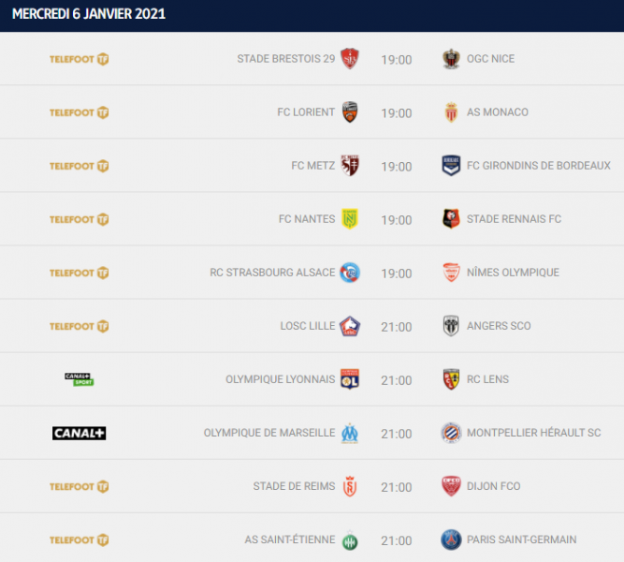Click the Paris Saint-Germain crest

coord(451,540)
